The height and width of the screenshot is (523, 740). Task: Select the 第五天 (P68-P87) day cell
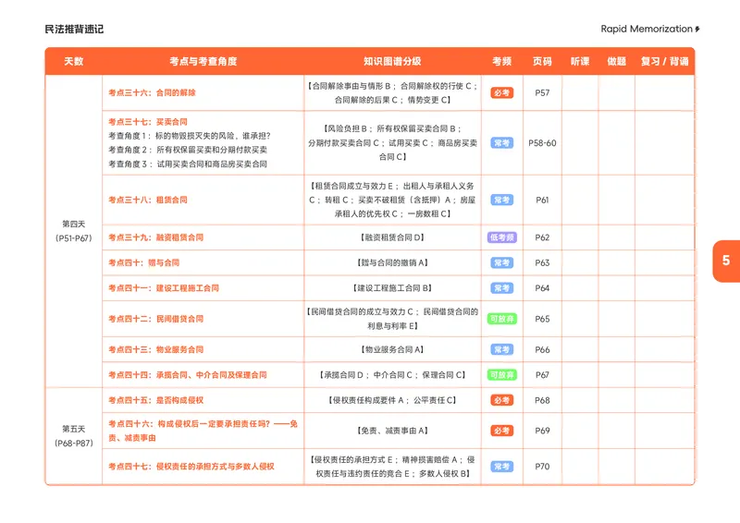pos(74,436)
